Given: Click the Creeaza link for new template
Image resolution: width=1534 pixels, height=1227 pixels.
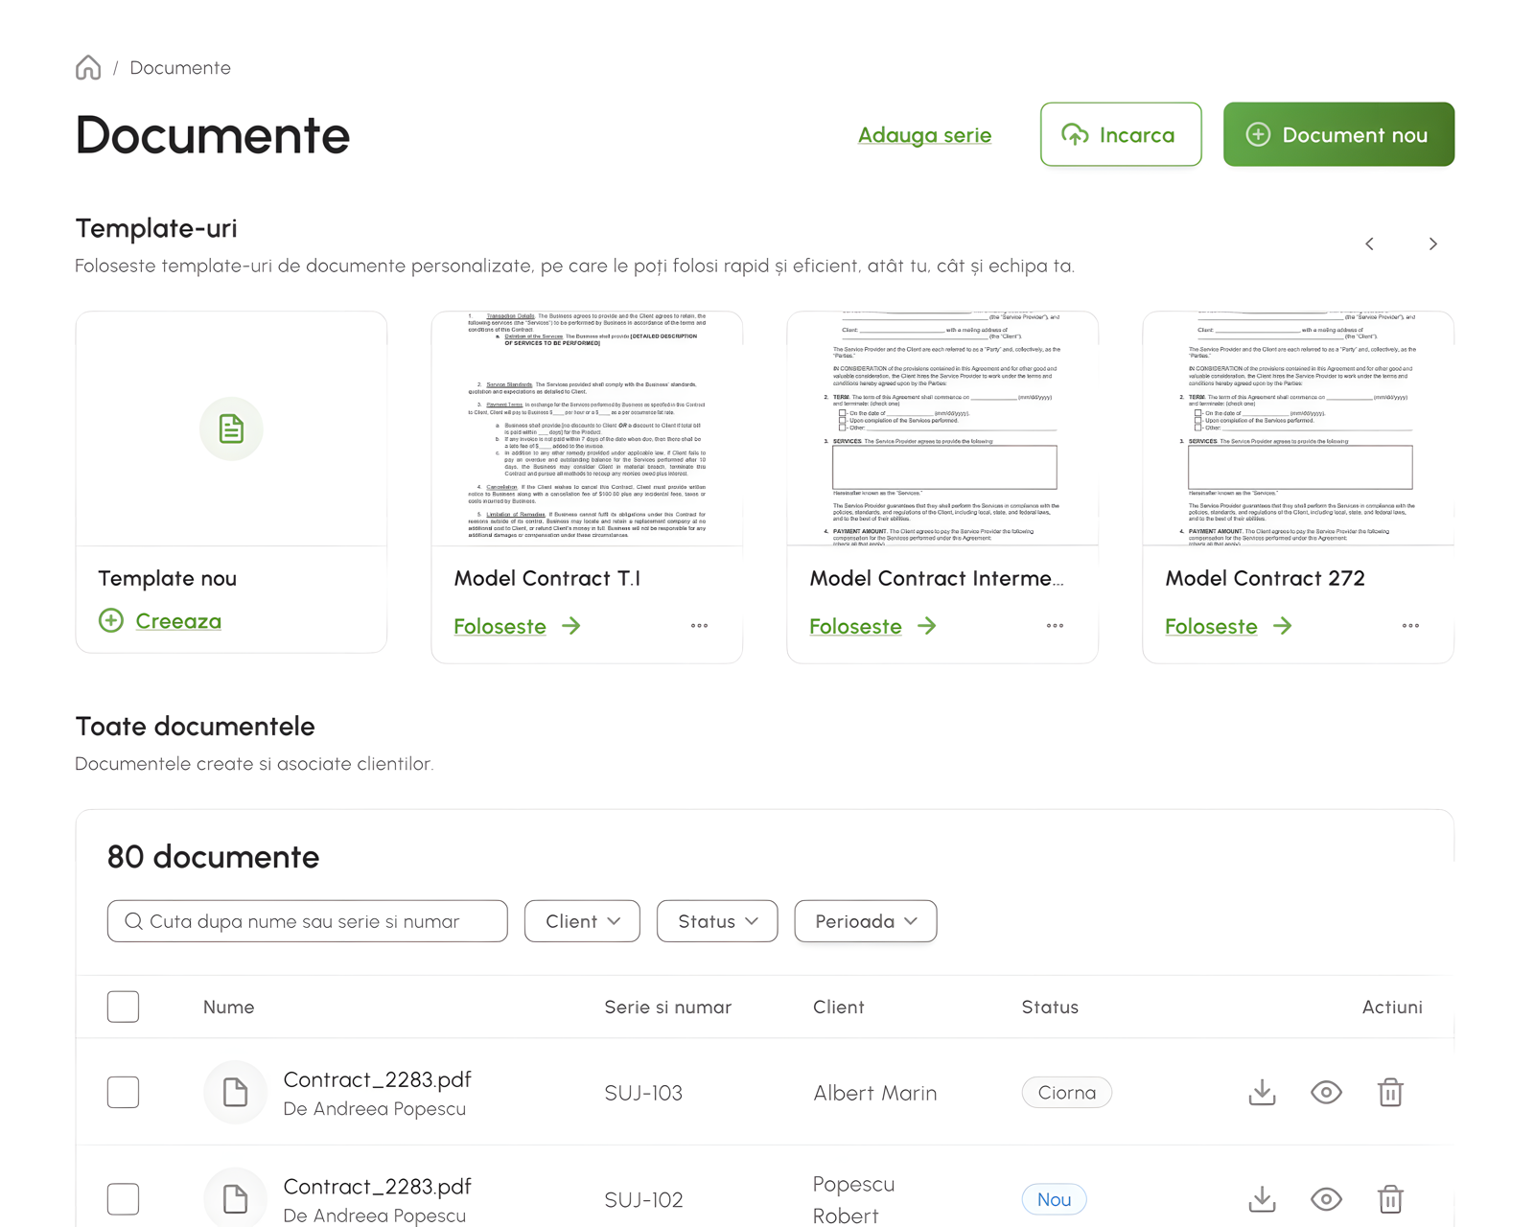Looking at the screenshot, I should pos(178,621).
